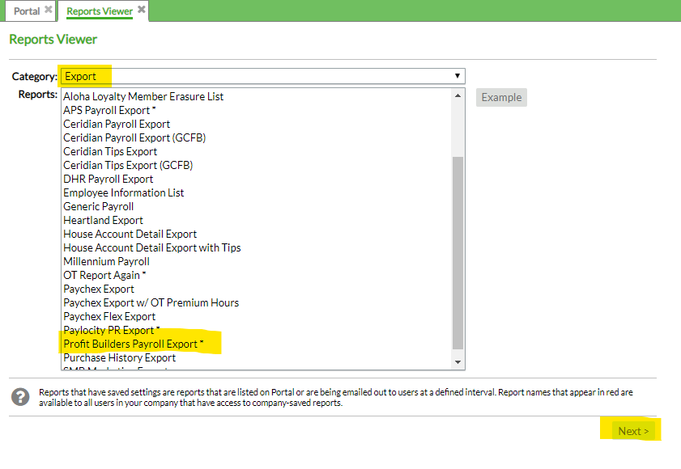Viewport: 681px width, 469px height.
Task: Select APS Payroll Export report
Action: [x=109, y=110]
